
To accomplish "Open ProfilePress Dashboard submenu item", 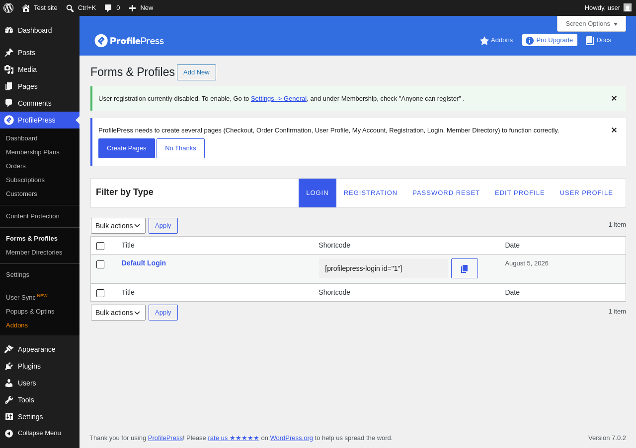I will pyautogui.click(x=40, y=138).
